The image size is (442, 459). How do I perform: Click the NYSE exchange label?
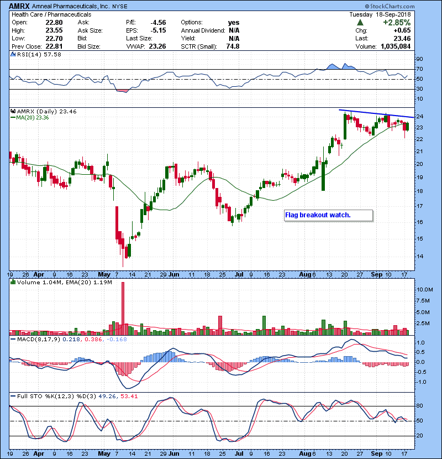pyautogui.click(x=121, y=6)
